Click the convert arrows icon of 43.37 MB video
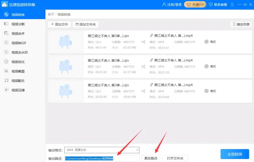The height and width of the screenshot is (162, 254). 143,66
